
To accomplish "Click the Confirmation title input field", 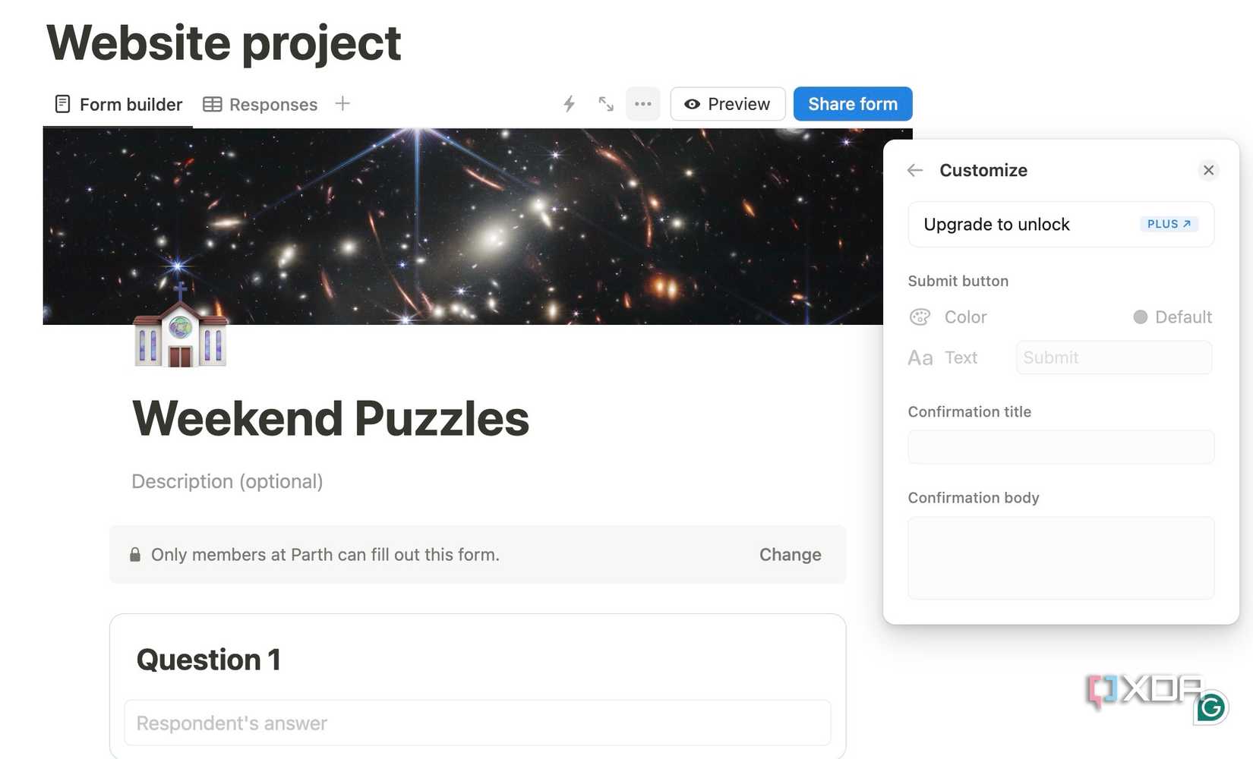I will click(x=1060, y=447).
